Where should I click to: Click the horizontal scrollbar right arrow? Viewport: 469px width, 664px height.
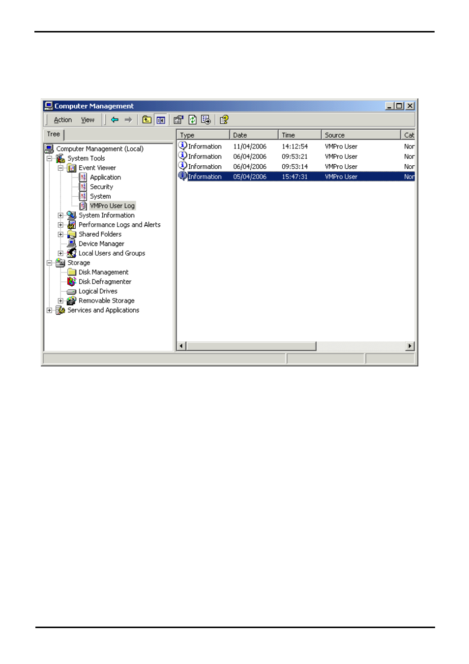pos(410,346)
